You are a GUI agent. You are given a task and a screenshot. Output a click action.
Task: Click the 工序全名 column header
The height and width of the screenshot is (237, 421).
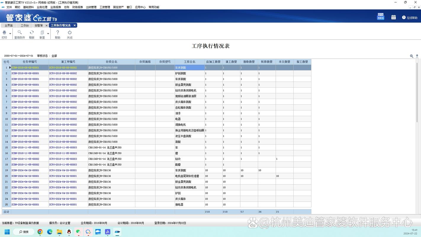click(x=190, y=62)
